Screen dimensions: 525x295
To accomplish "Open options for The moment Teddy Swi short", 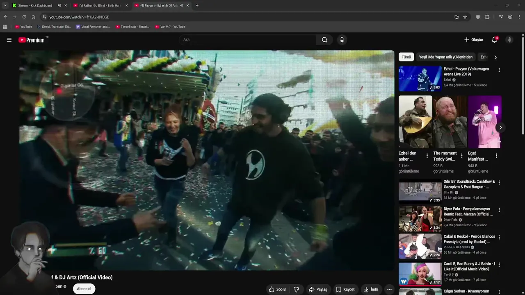I will (x=461, y=156).
